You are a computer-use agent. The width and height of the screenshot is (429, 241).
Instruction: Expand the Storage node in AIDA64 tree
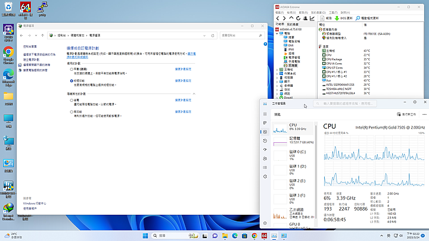[277, 90]
